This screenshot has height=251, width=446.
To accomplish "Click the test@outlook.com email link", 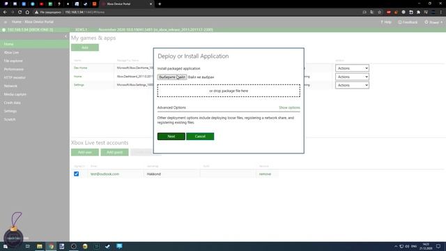I will [x=105, y=174].
